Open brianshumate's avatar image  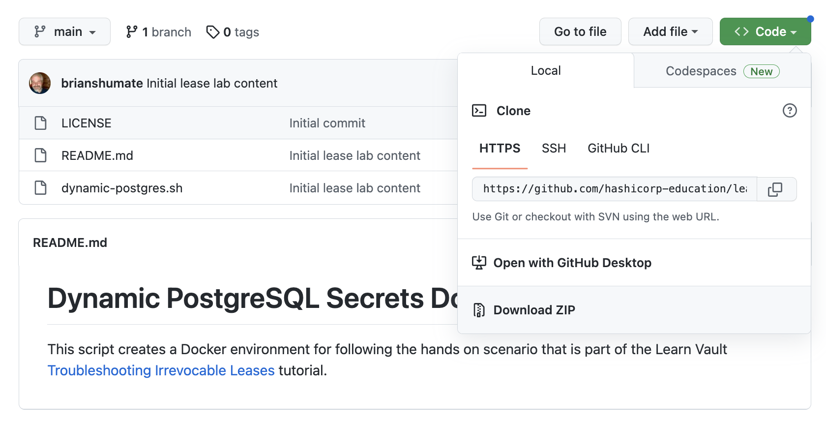[40, 83]
